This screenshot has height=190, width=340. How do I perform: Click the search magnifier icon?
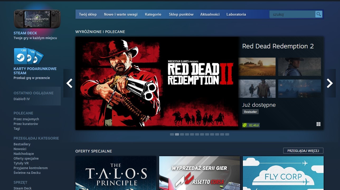tap(318, 14)
